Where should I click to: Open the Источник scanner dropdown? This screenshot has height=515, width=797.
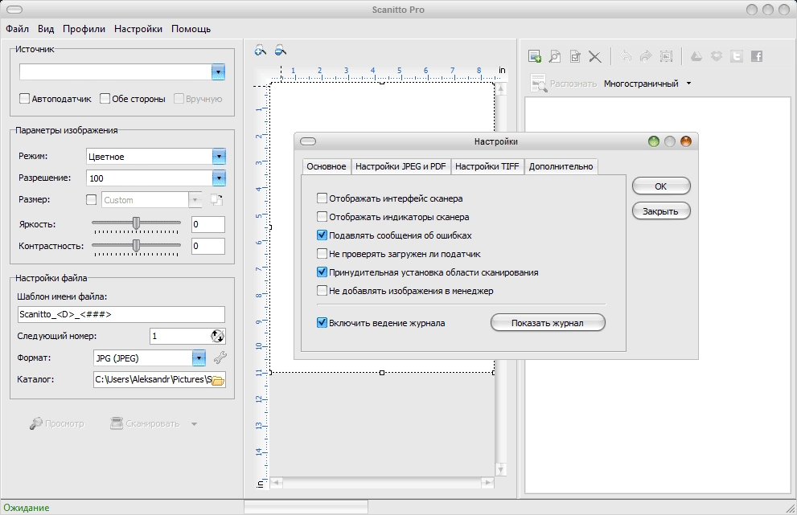218,72
